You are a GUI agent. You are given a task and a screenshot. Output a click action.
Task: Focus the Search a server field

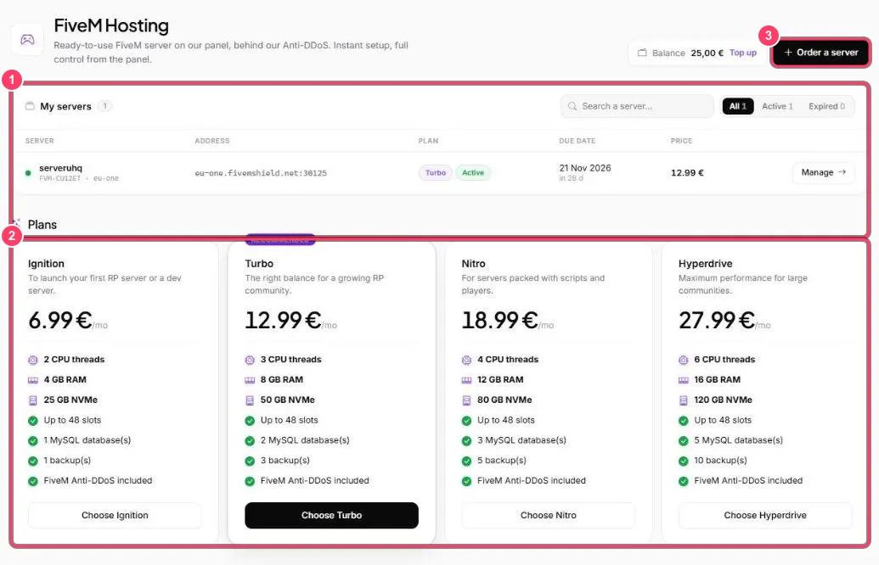click(637, 106)
